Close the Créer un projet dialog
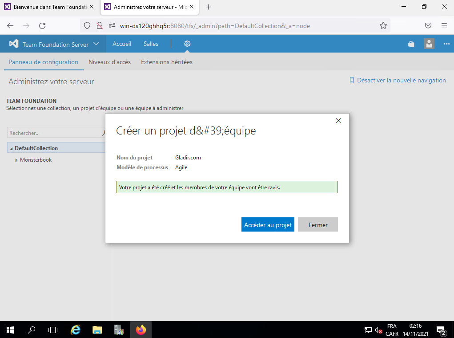 click(x=338, y=121)
